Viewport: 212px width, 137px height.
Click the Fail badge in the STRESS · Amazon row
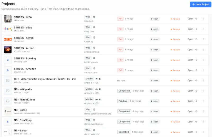pyautogui.click(x=120, y=70)
